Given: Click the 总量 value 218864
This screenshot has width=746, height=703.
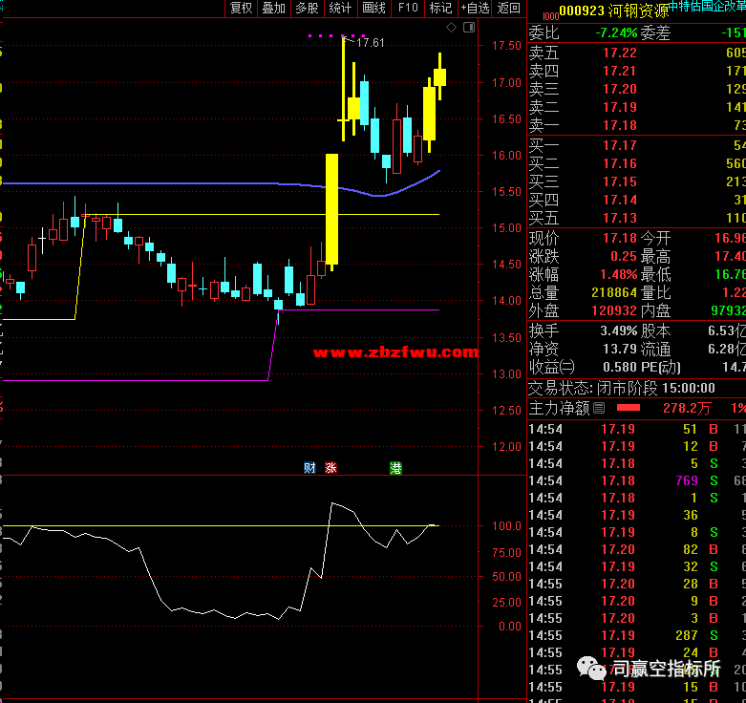Looking at the screenshot, I should tap(614, 292).
